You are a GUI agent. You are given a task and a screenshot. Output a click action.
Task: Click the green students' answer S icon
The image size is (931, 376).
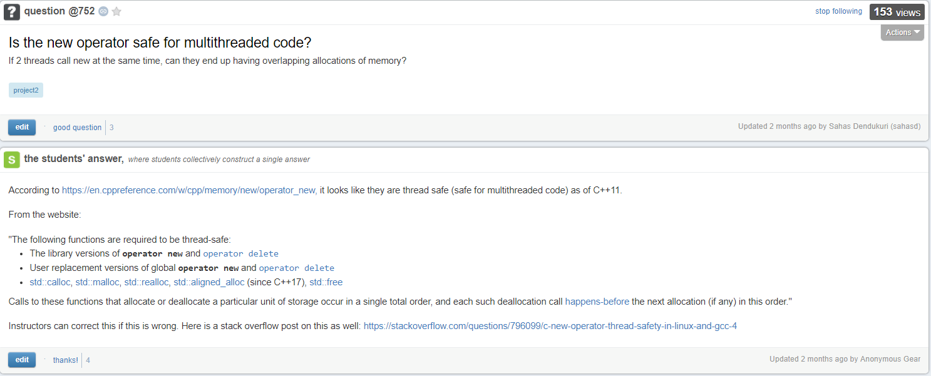(12, 160)
